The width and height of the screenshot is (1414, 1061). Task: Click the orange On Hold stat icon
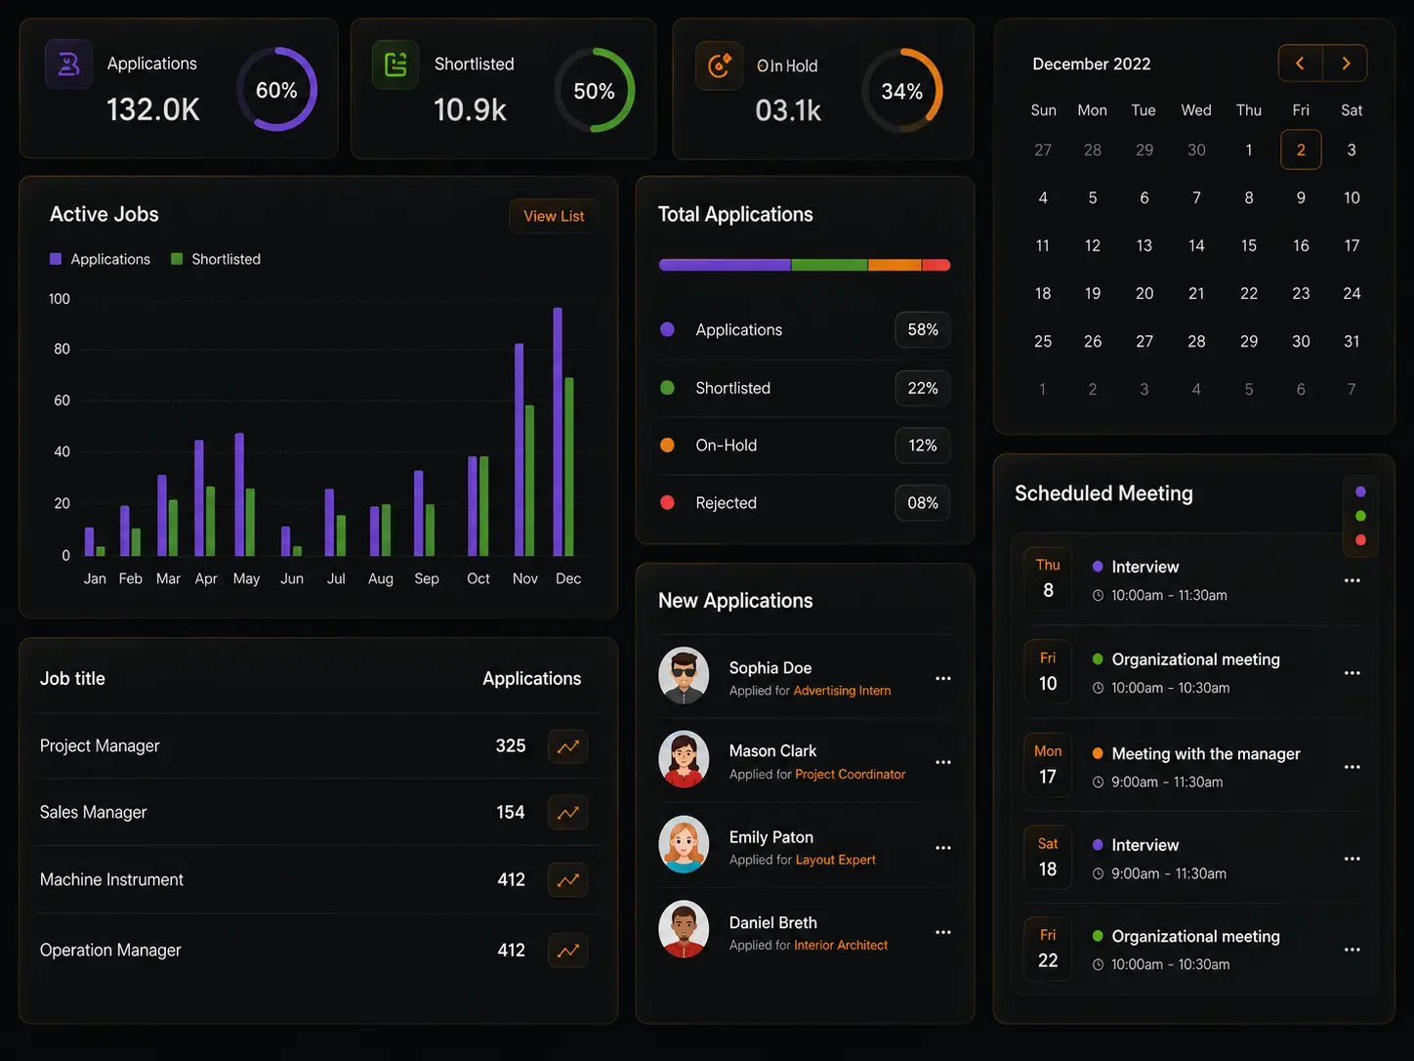coord(720,65)
